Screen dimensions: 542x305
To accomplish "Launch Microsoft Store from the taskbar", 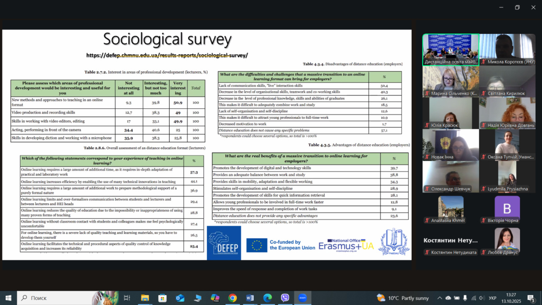I will click(163, 298).
